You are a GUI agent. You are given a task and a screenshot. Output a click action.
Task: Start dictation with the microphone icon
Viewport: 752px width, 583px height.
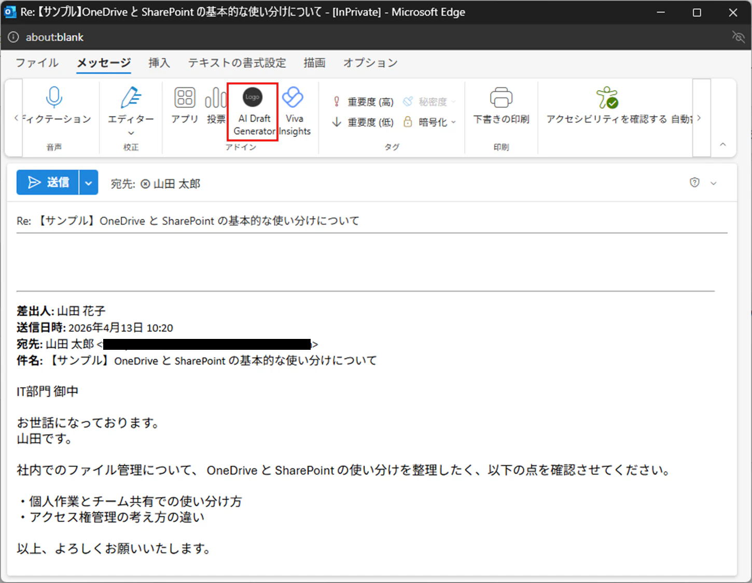click(x=54, y=97)
